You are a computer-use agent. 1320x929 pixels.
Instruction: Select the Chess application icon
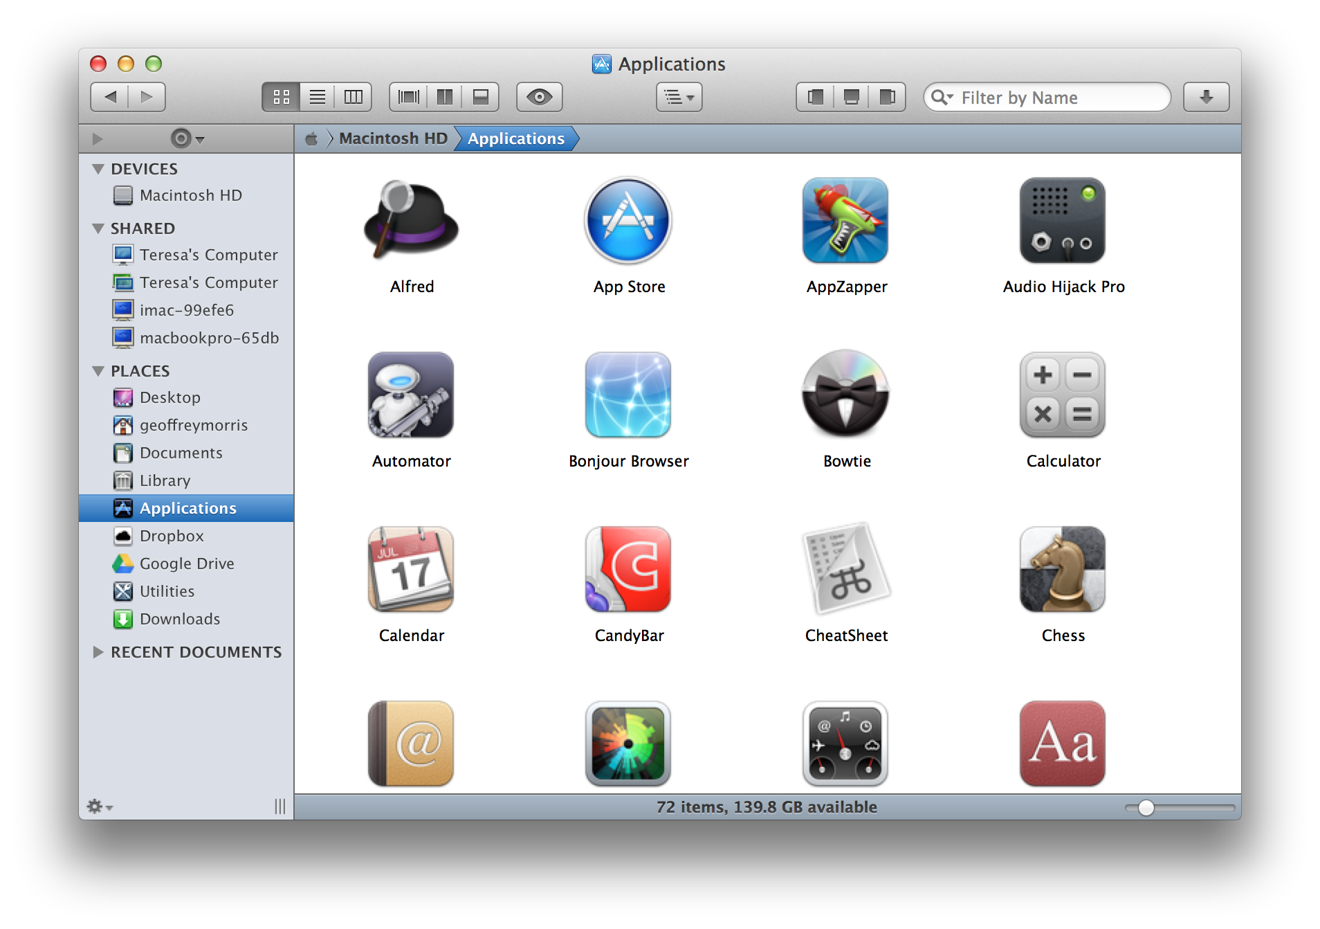point(1063,569)
